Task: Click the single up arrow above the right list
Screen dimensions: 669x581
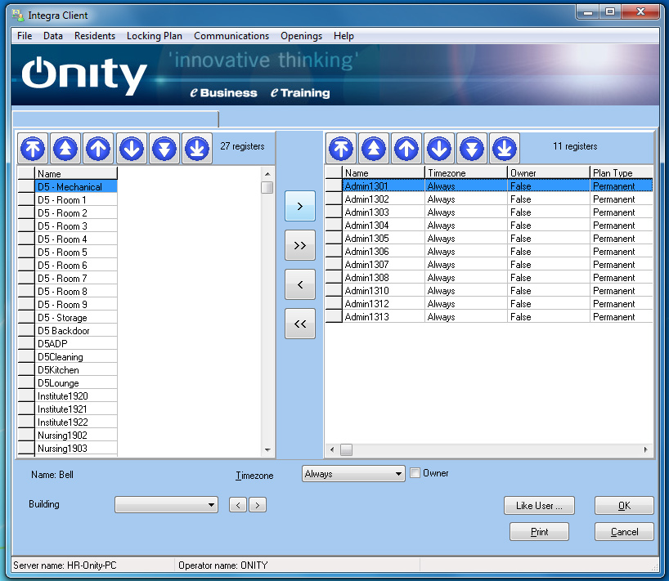Action: [406, 148]
